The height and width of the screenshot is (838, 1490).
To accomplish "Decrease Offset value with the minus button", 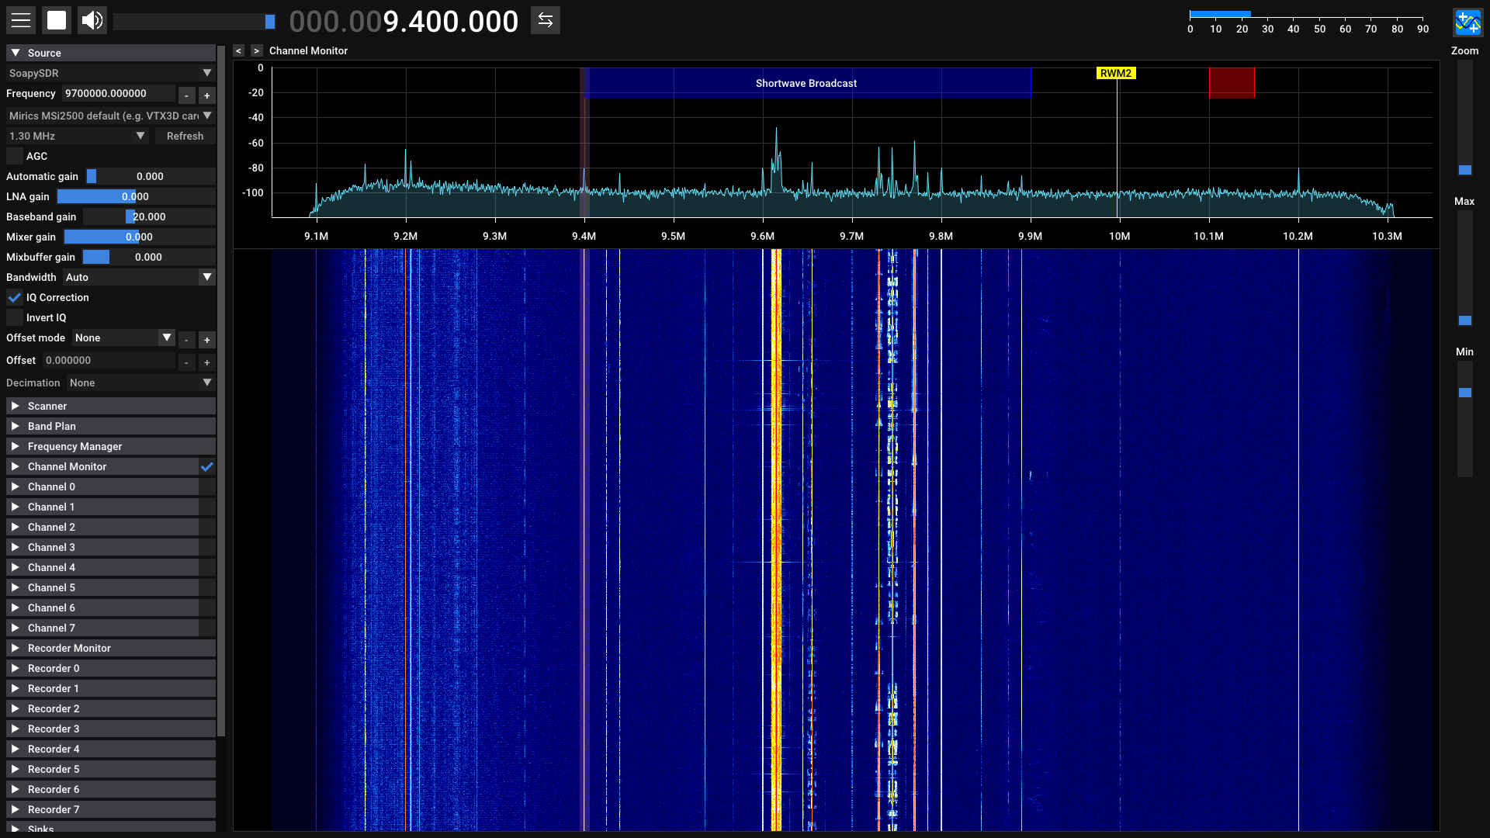I will coord(186,362).
